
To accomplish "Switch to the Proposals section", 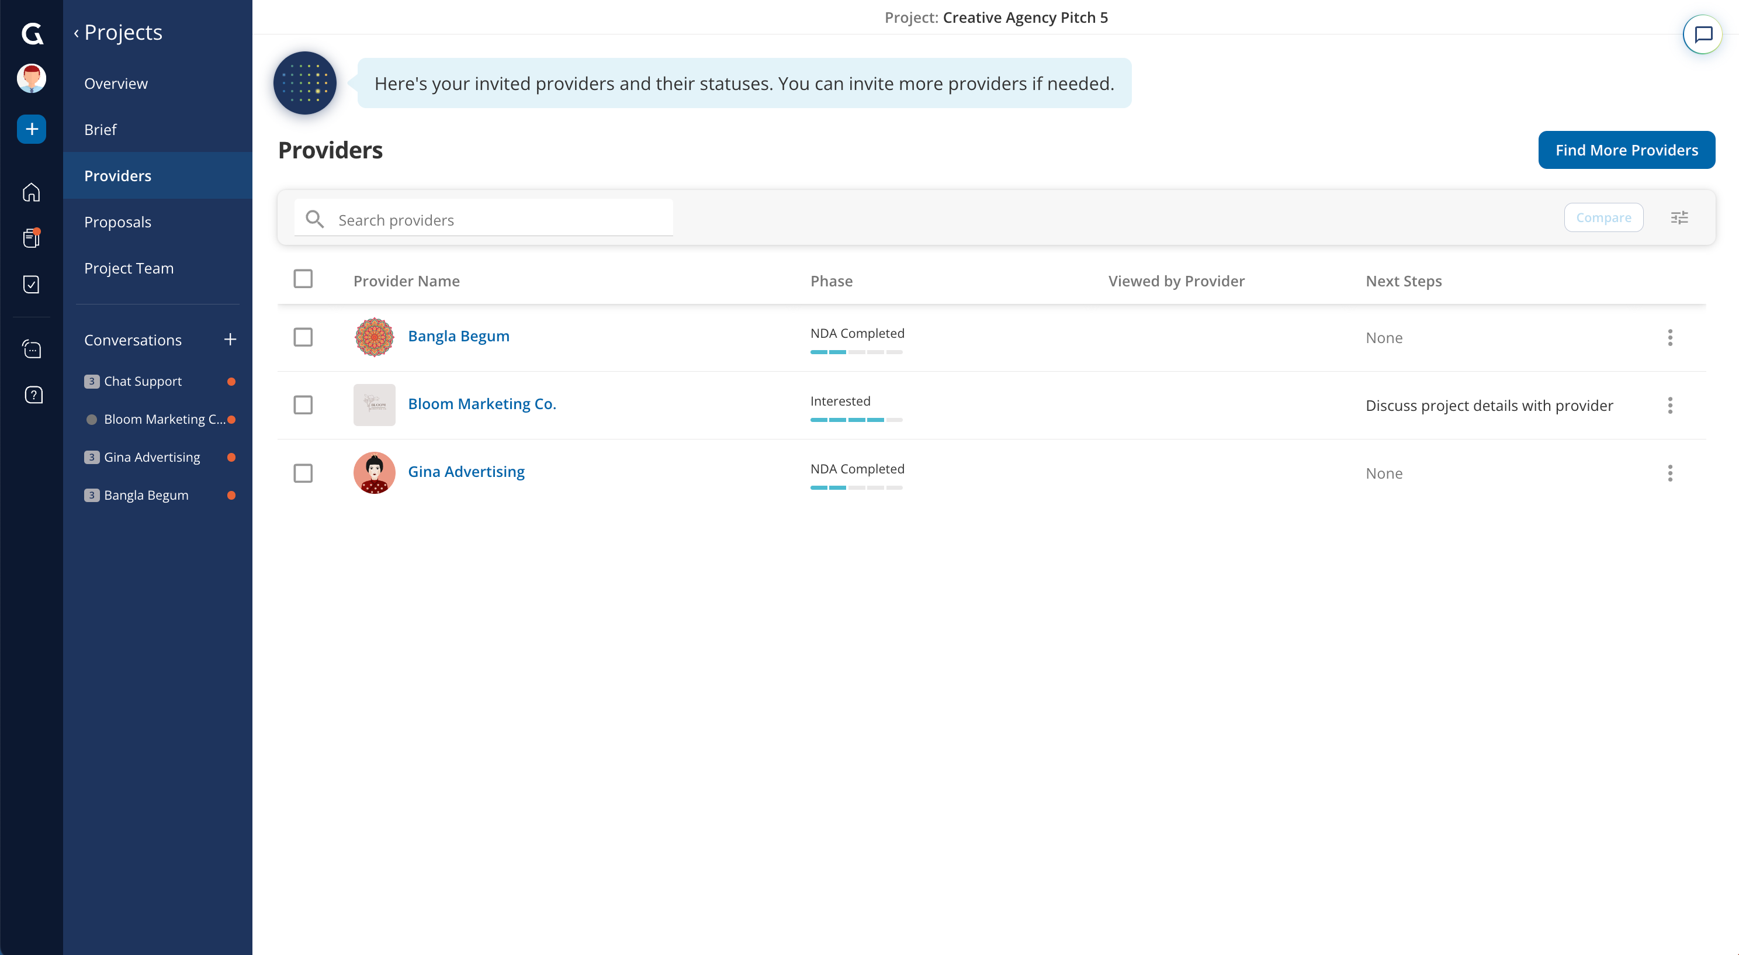I will pos(117,222).
